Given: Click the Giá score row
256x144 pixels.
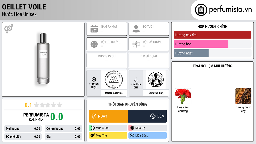Looking at the screenshot, I should (x=63, y=137).
